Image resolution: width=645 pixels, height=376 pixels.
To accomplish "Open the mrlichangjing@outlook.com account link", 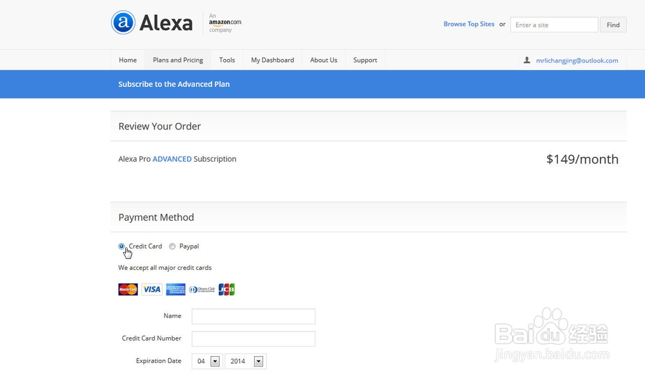I will pos(577,61).
